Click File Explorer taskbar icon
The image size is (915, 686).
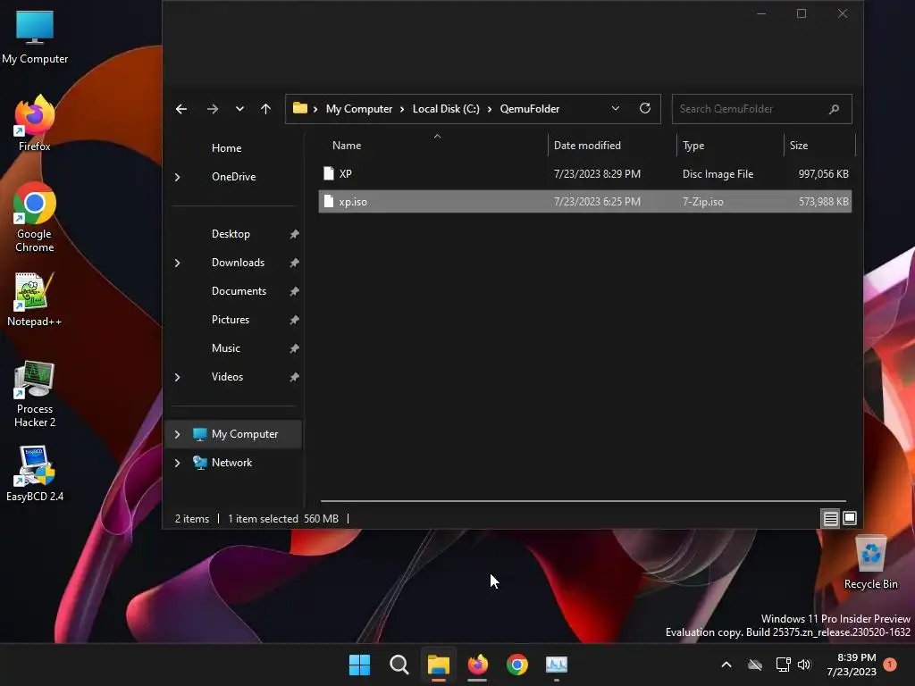point(438,665)
